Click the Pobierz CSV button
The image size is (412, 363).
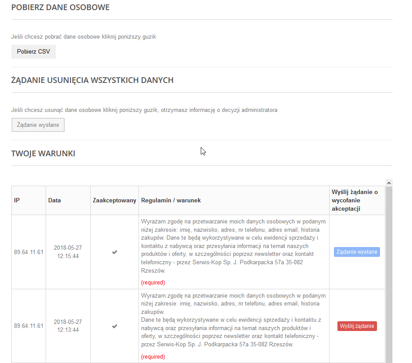[x=33, y=51]
